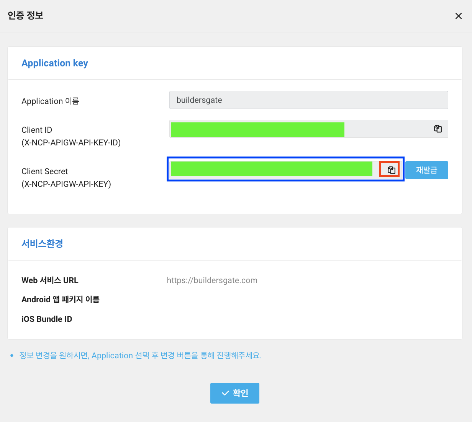472x422 pixels.
Task: Click the 재발급 button
Action: pos(426,170)
